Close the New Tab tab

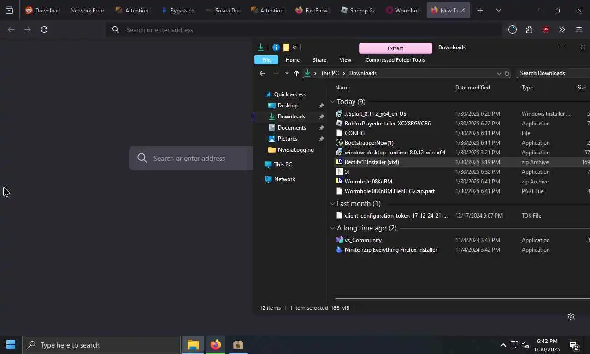click(x=463, y=10)
